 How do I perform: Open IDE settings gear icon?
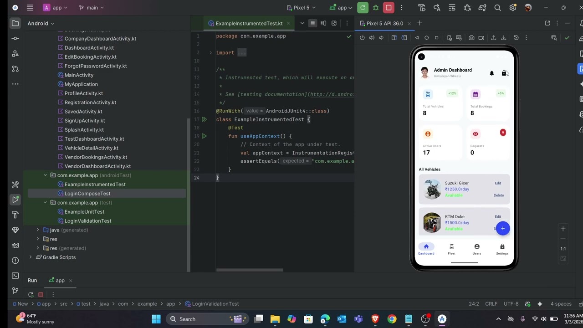coord(513,8)
